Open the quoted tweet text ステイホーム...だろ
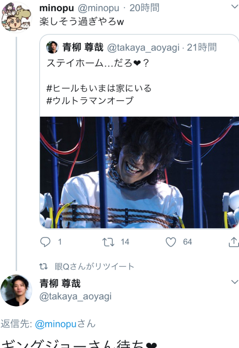This screenshot has height=348, width=239. pyautogui.click(x=98, y=63)
